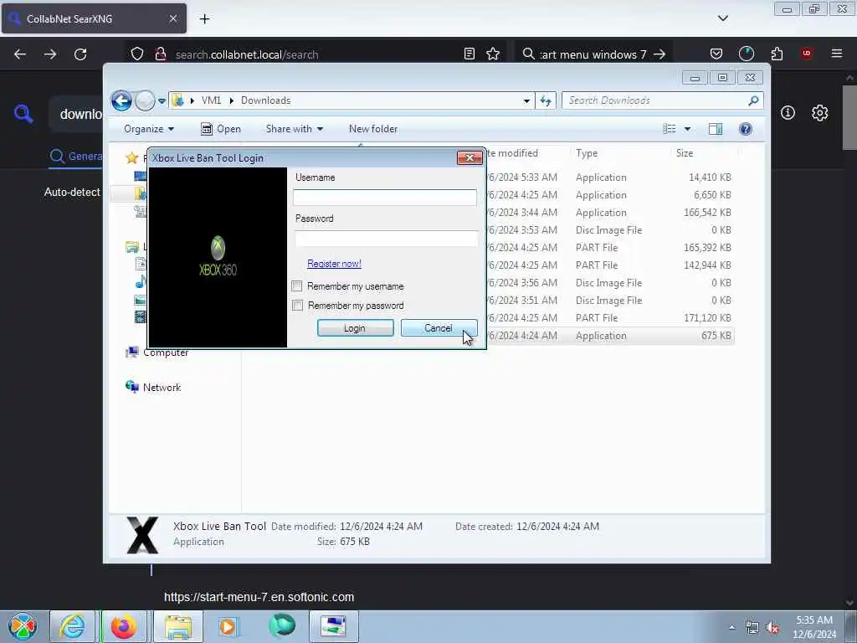Screen dimensions: 857x643
Task: Click the Firefox back arrow
Action: tap(20, 54)
